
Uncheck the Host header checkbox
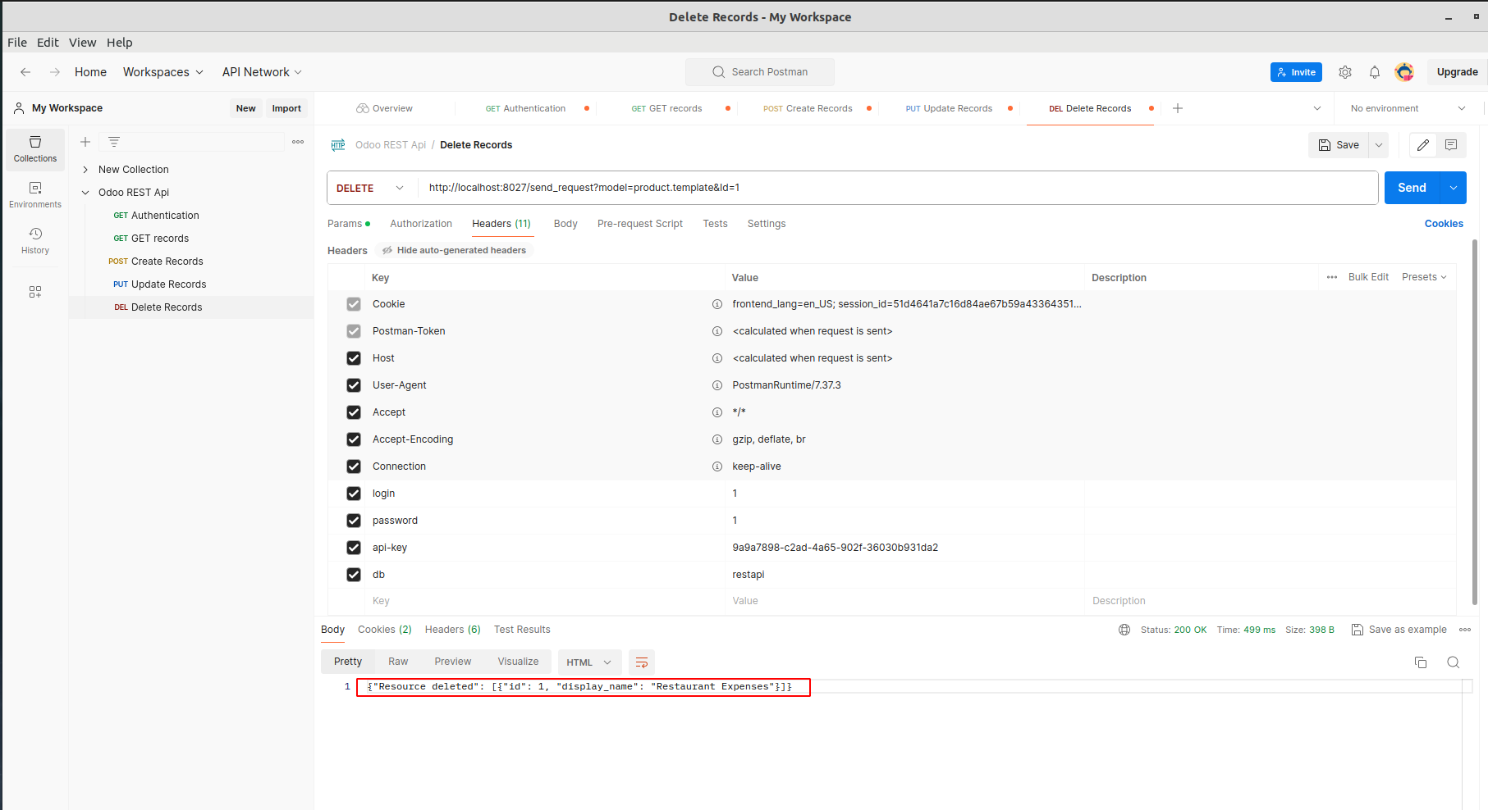[354, 358]
